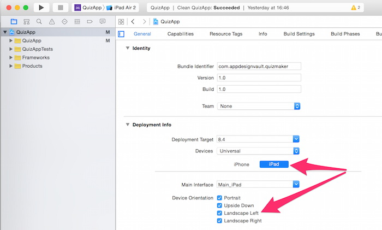Image resolution: width=382 pixels, height=230 pixels.
Task: Run the app with the Play button
Action: tap(41, 8)
